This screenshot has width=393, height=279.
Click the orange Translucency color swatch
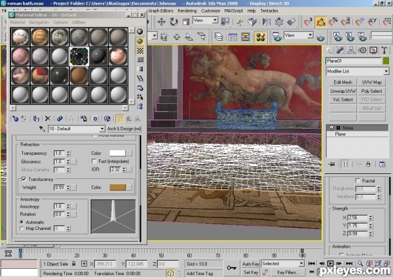(x=117, y=188)
